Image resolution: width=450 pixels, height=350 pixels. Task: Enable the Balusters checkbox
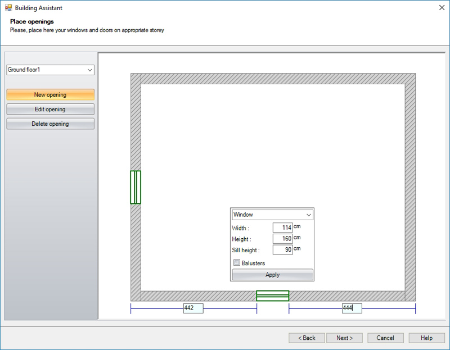(x=237, y=263)
